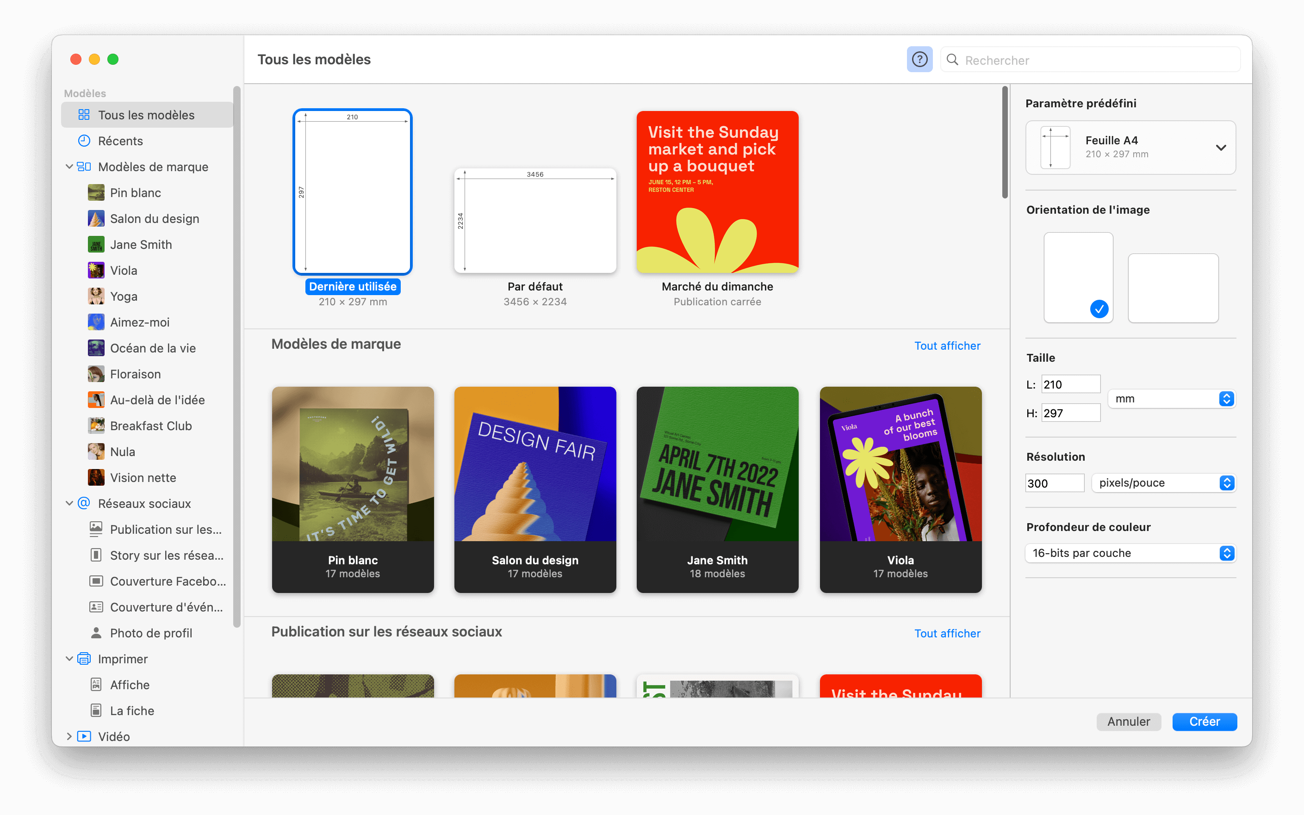Open the pixels/pouce resolution unit dropdown
1304x815 pixels.
(x=1163, y=482)
